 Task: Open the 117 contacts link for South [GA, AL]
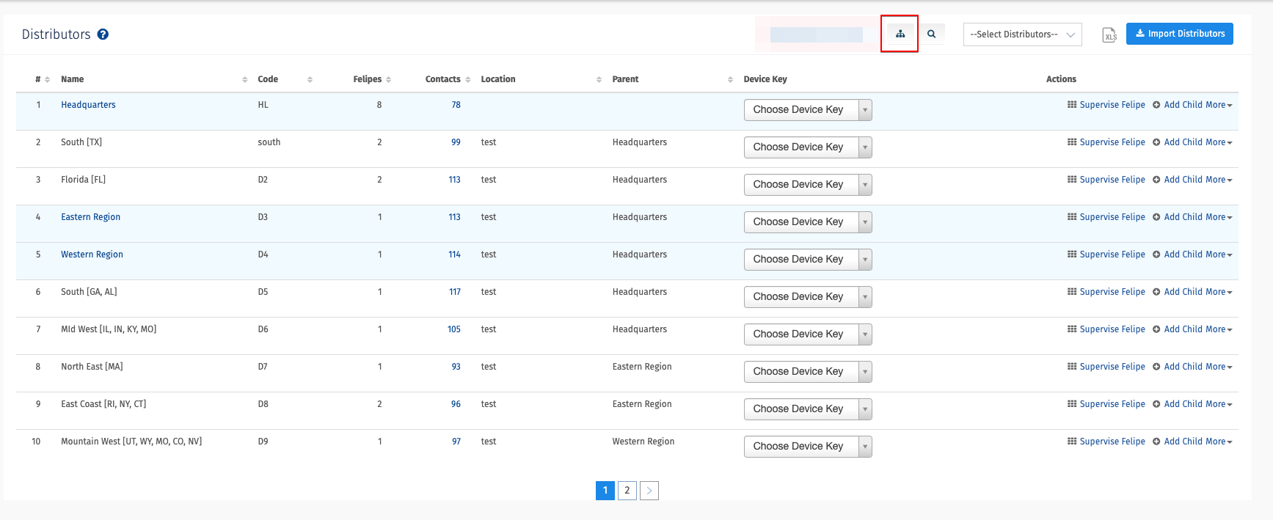(x=455, y=292)
